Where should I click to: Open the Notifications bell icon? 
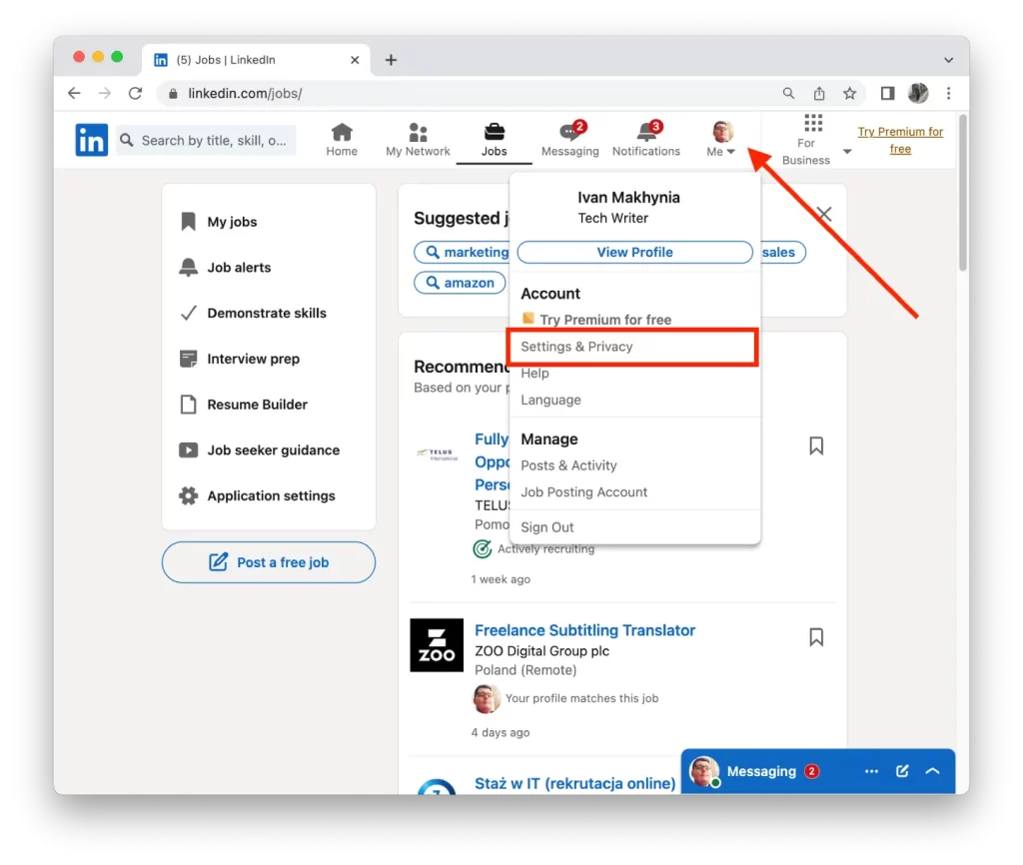click(x=646, y=140)
